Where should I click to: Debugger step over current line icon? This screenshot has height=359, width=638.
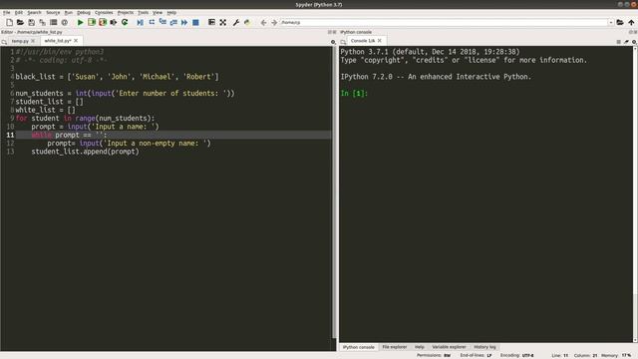click(152, 22)
